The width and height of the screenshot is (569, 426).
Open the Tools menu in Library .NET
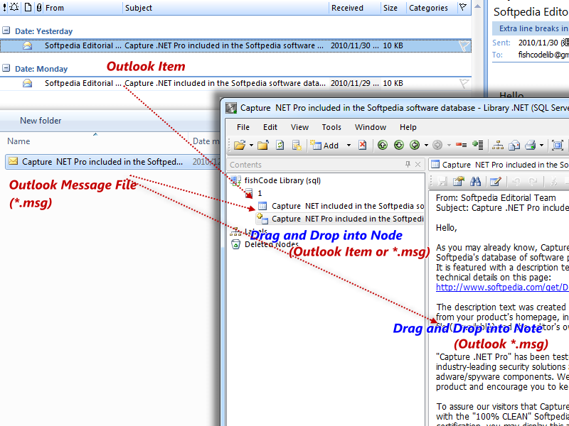(331, 127)
